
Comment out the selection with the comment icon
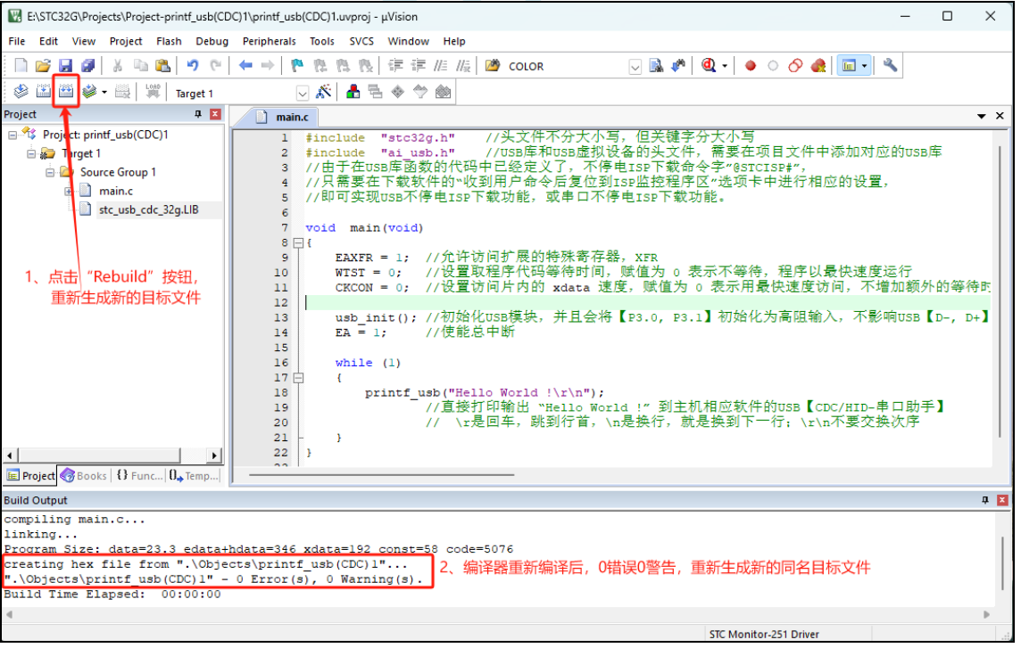[x=441, y=66]
